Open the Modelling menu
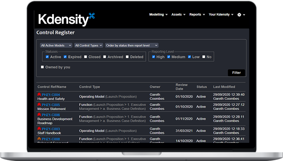 158,15
